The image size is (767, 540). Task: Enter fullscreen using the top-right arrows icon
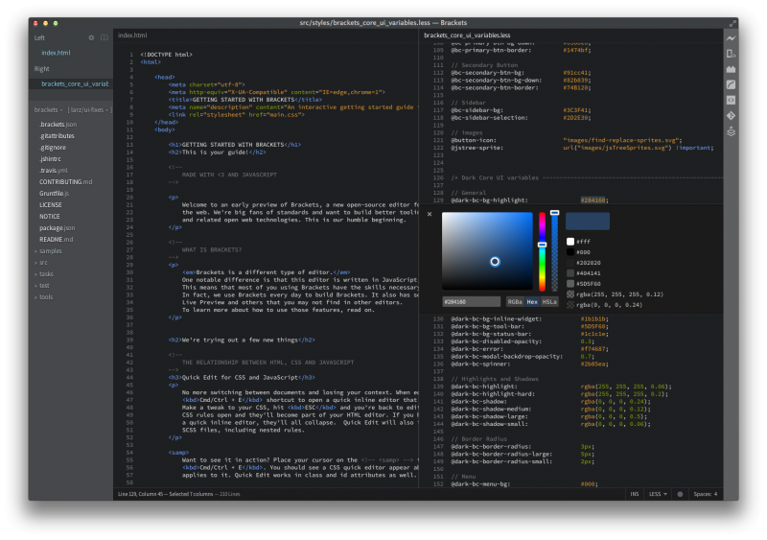pos(732,23)
